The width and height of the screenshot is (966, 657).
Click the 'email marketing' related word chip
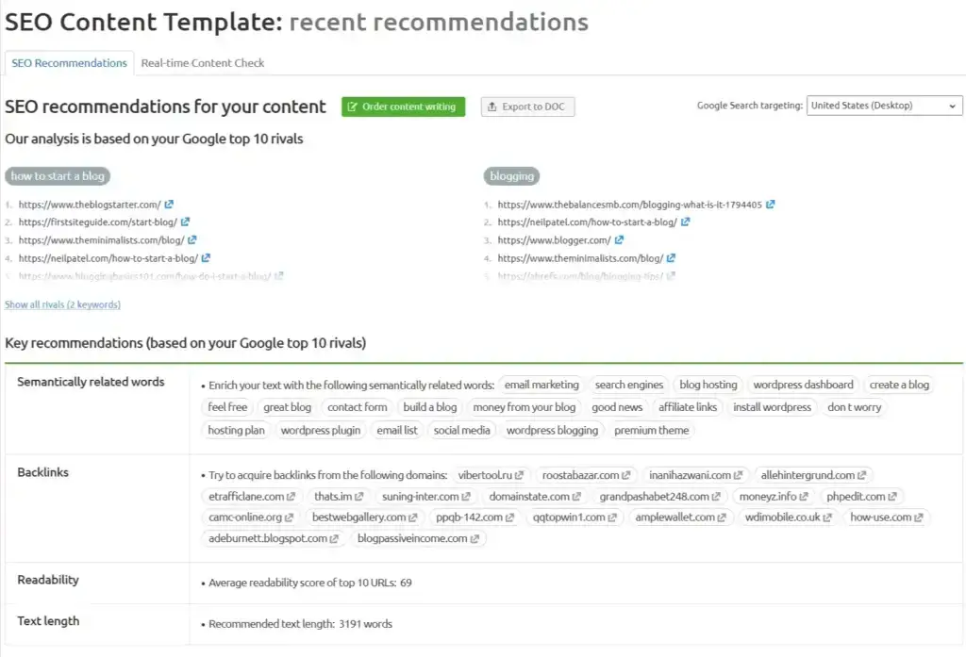pyautogui.click(x=541, y=385)
